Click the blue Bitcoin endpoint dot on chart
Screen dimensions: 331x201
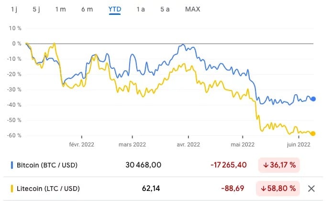pyautogui.click(x=313, y=99)
